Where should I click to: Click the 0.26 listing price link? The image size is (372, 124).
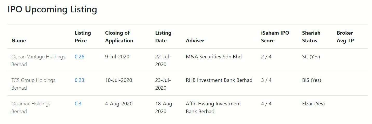pos(79,57)
